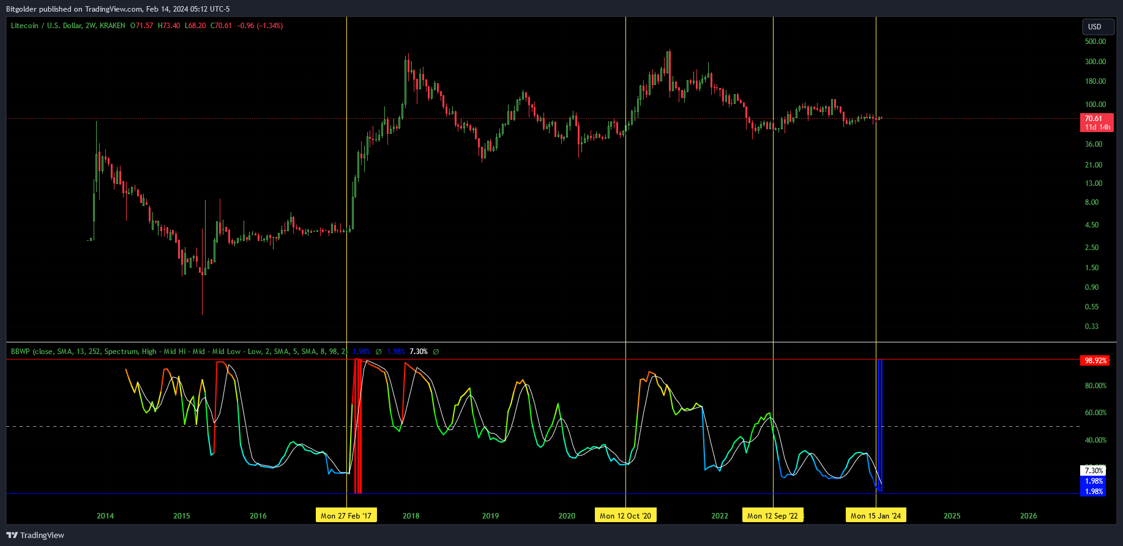Image resolution: width=1123 pixels, height=546 pixels.
Task: Click the 180.00 price axis label
Action: point(1095,81)
